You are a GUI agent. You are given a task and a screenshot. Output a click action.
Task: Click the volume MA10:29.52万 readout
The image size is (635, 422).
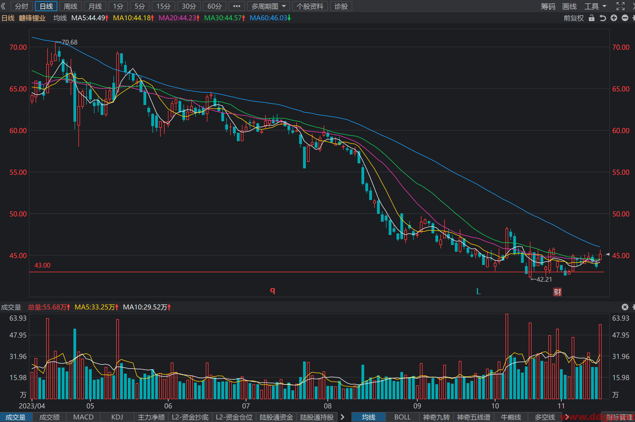click(x=147, y=307)
